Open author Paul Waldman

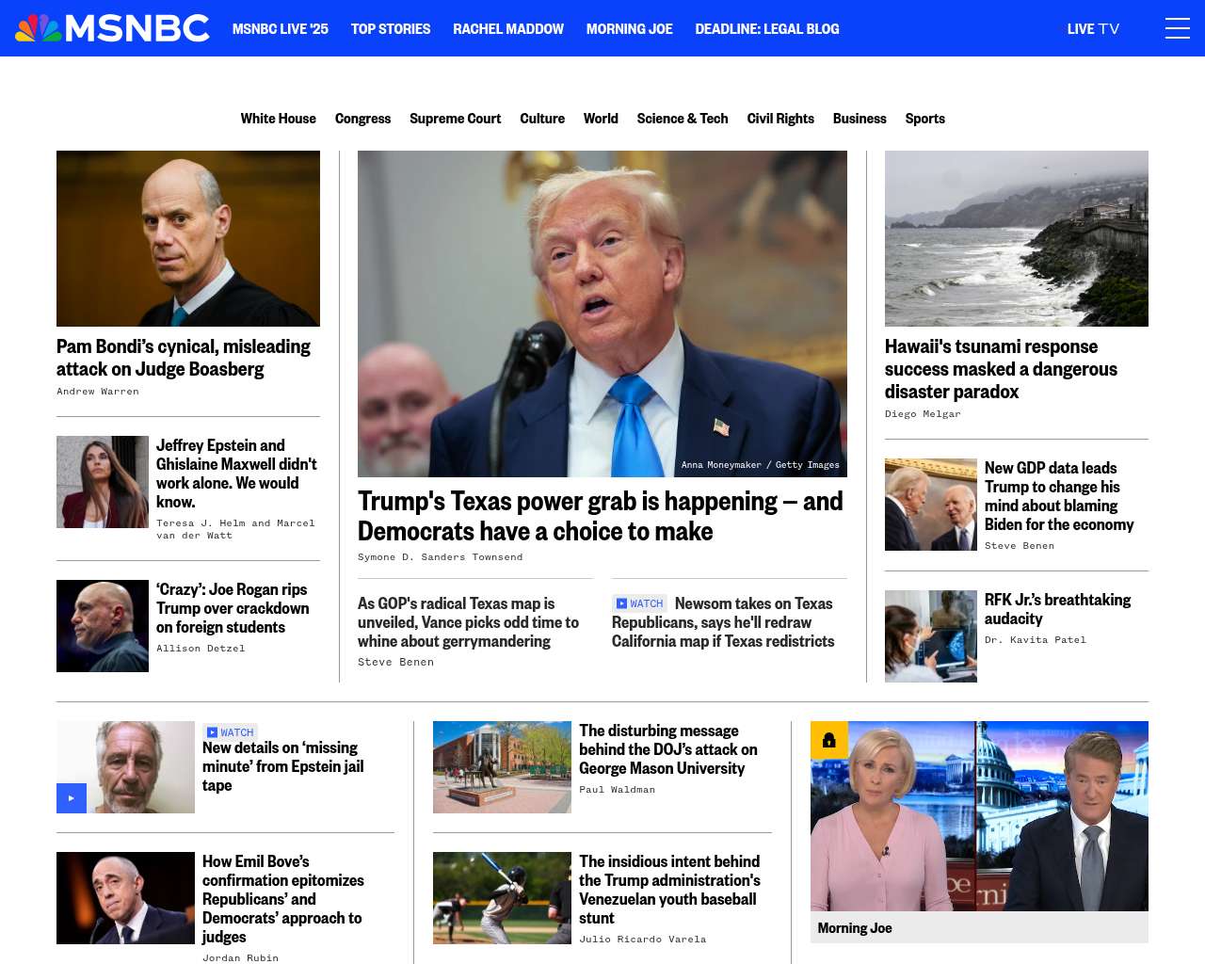617,790
